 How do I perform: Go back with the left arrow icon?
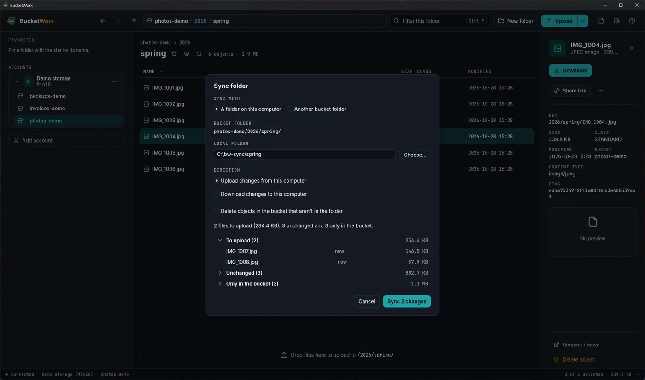click(103, 21)
